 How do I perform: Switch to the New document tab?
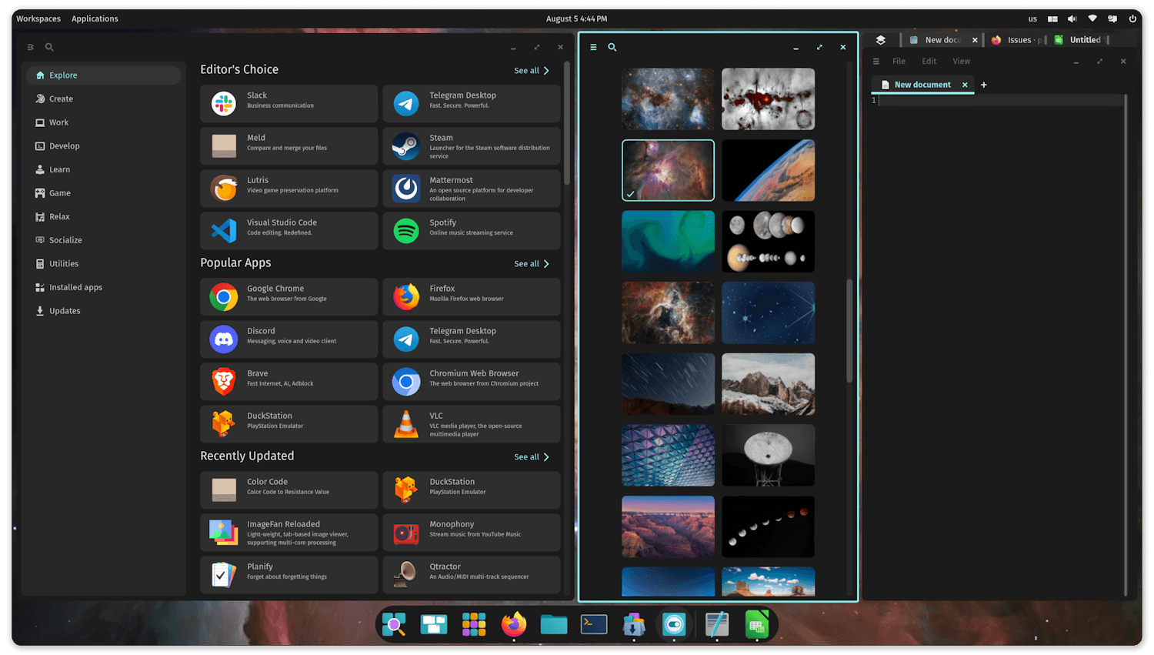[x=922, y=85]
